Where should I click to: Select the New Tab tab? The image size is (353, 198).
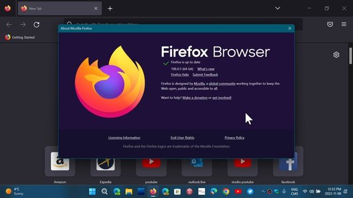click(x=60, y=9)
